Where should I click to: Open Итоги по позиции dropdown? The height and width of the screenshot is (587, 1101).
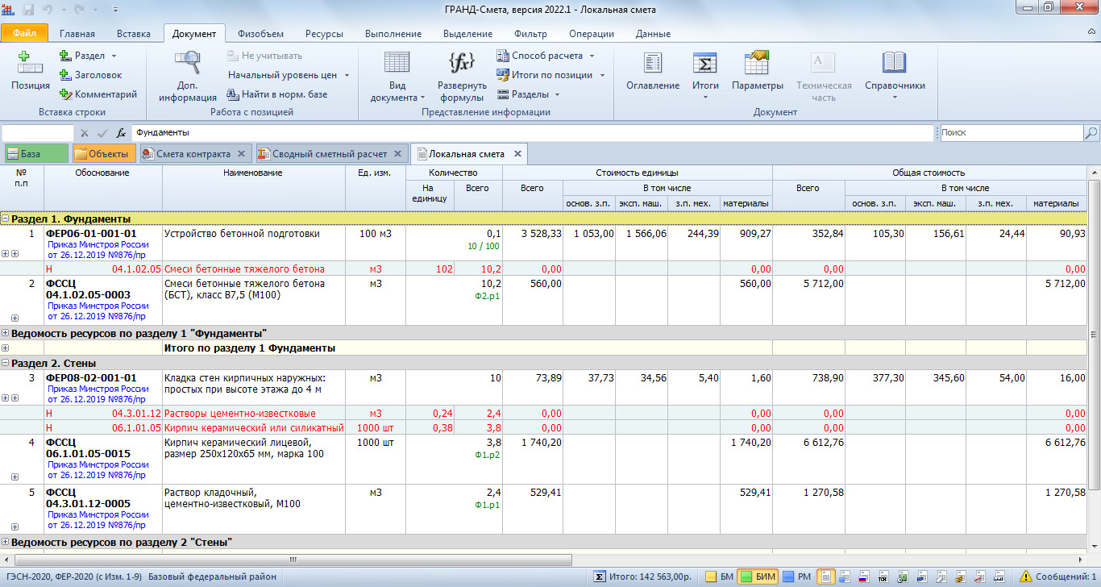tap(601, 75)
